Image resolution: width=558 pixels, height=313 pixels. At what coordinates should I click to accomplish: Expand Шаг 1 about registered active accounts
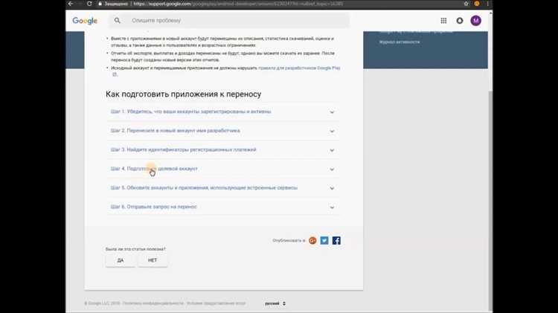tap(222, 112)
